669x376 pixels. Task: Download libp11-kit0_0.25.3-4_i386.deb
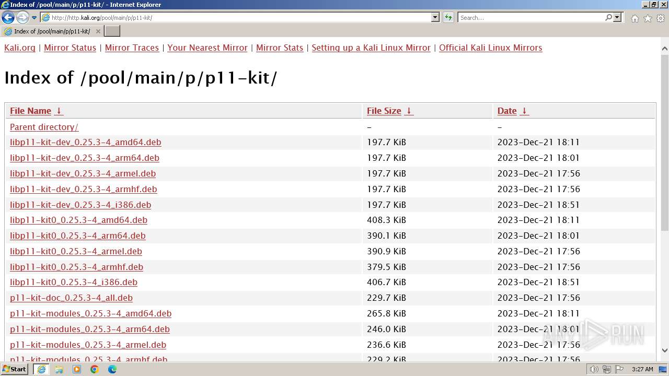tap(74, 282)
